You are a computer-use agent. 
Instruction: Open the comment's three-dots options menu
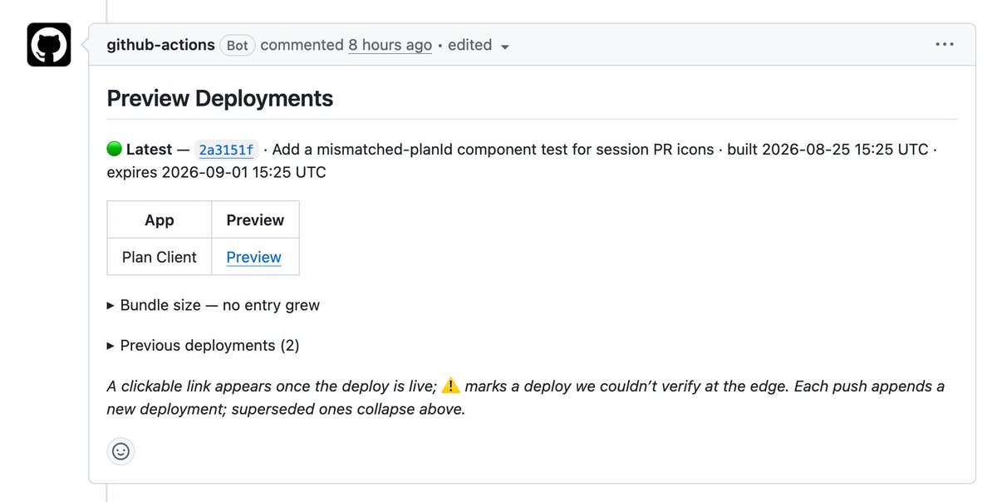coord(945,45)
